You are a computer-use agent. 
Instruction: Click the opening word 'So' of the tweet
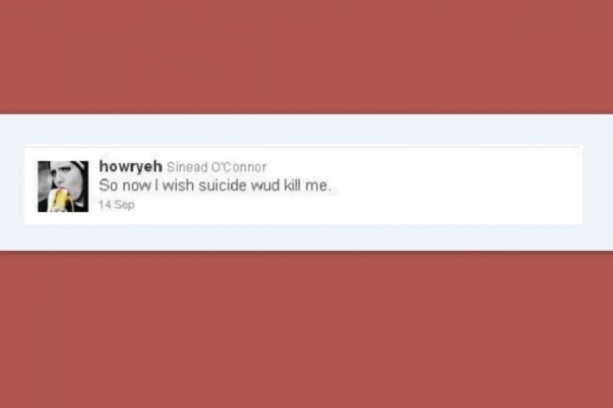point(108,185)
